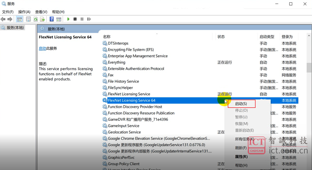This screenshot has height=170, width=312.
Task: Click gear icon beside FileSyncHelper
Action: click(x=105, y=88)
